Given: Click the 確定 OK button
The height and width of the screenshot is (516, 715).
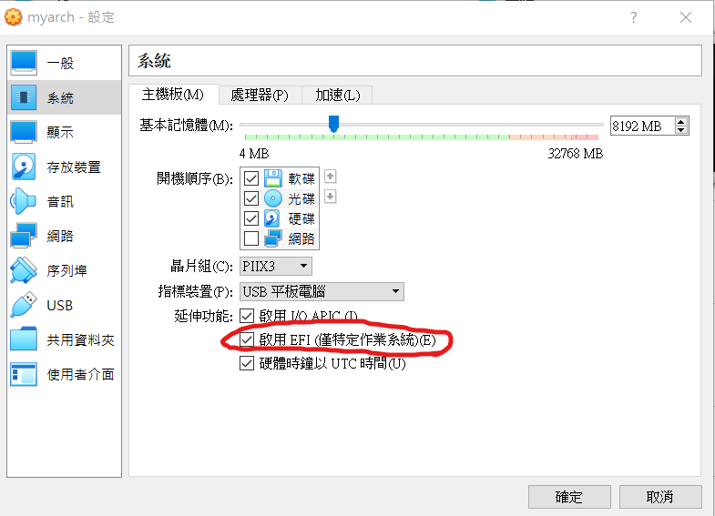Looking at the screenshot, I should [569, 497].
